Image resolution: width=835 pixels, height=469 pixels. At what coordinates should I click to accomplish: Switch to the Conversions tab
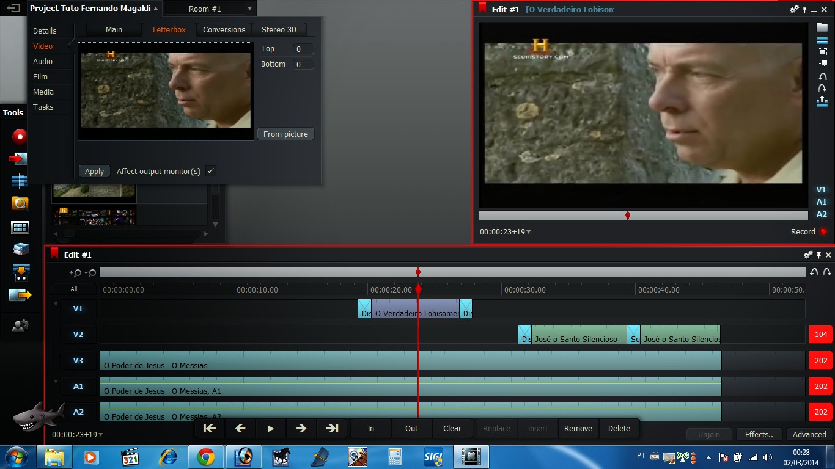click(224, 30)
